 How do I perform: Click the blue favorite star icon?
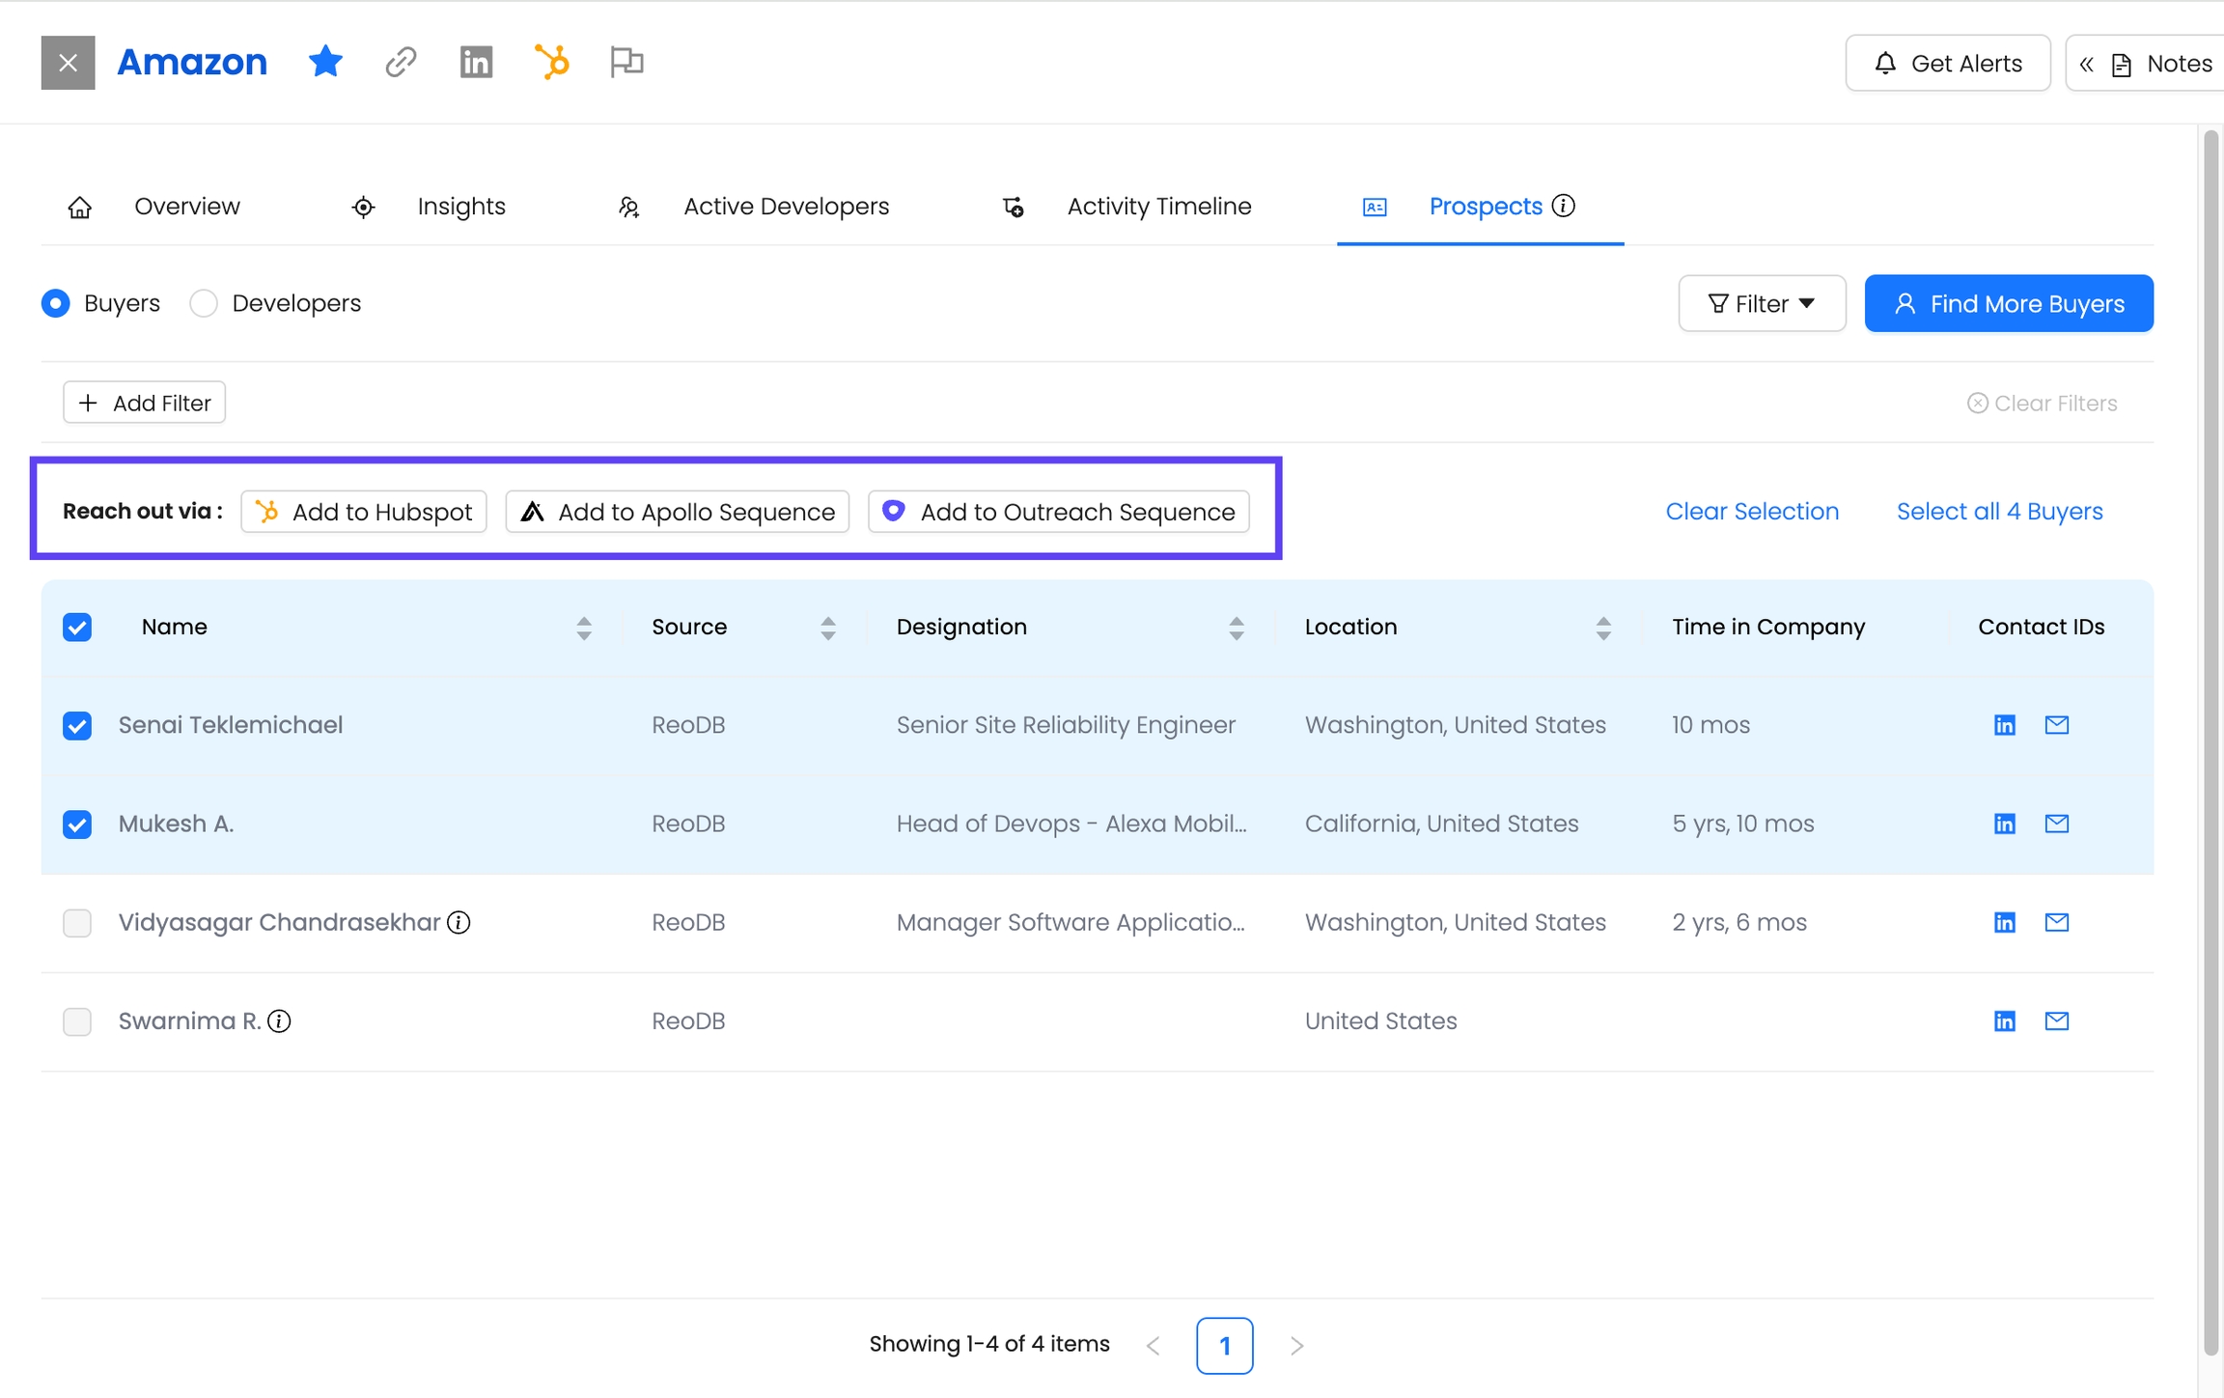tap(325, 63)
